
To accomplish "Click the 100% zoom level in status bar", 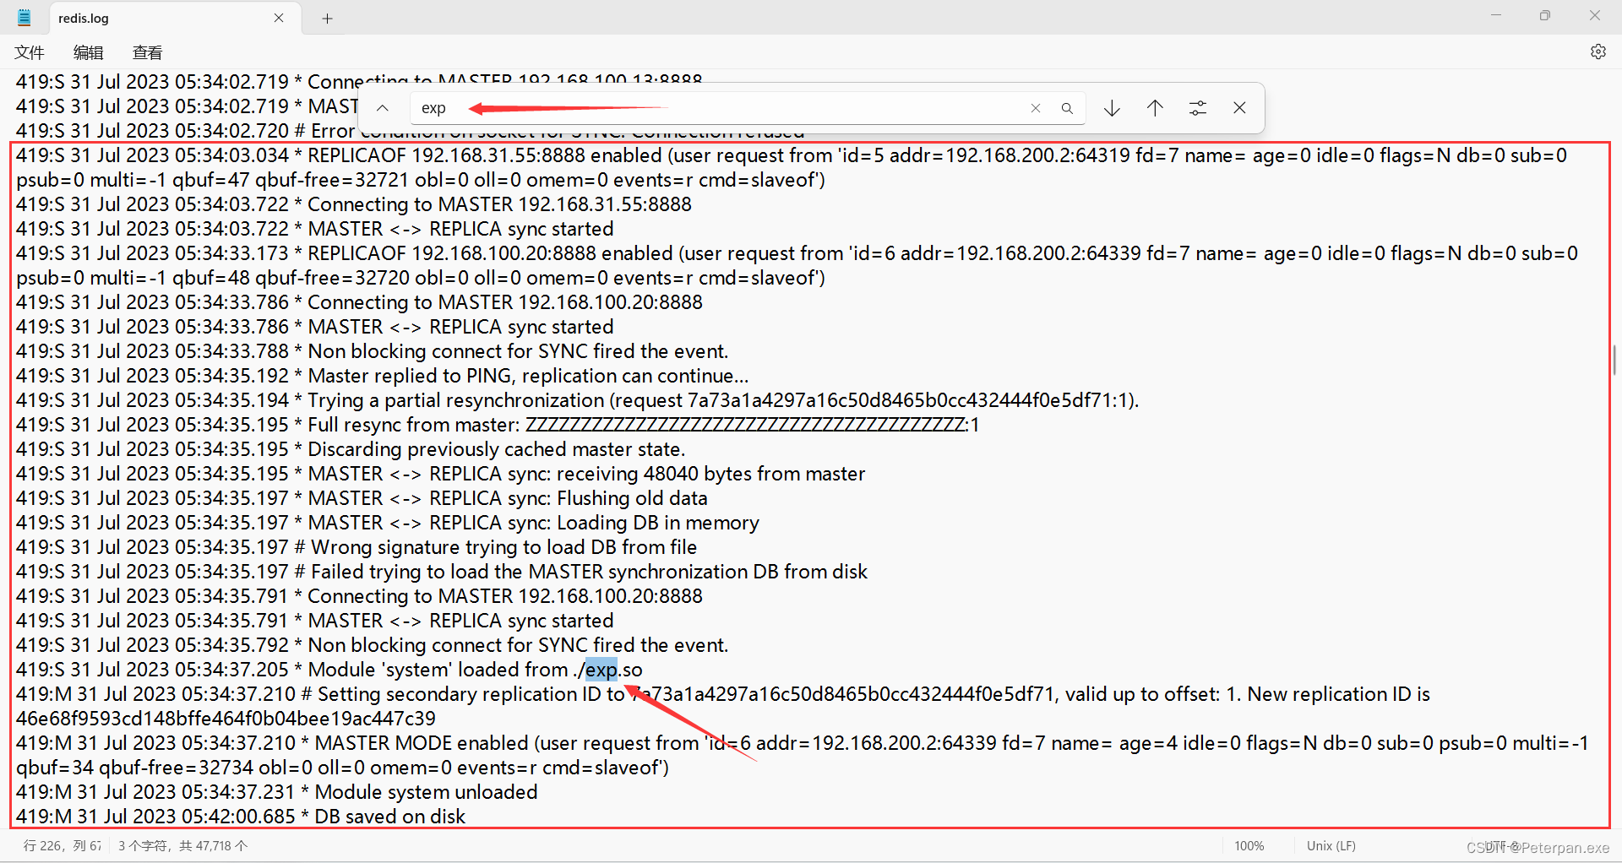I will pos(1249,845).
